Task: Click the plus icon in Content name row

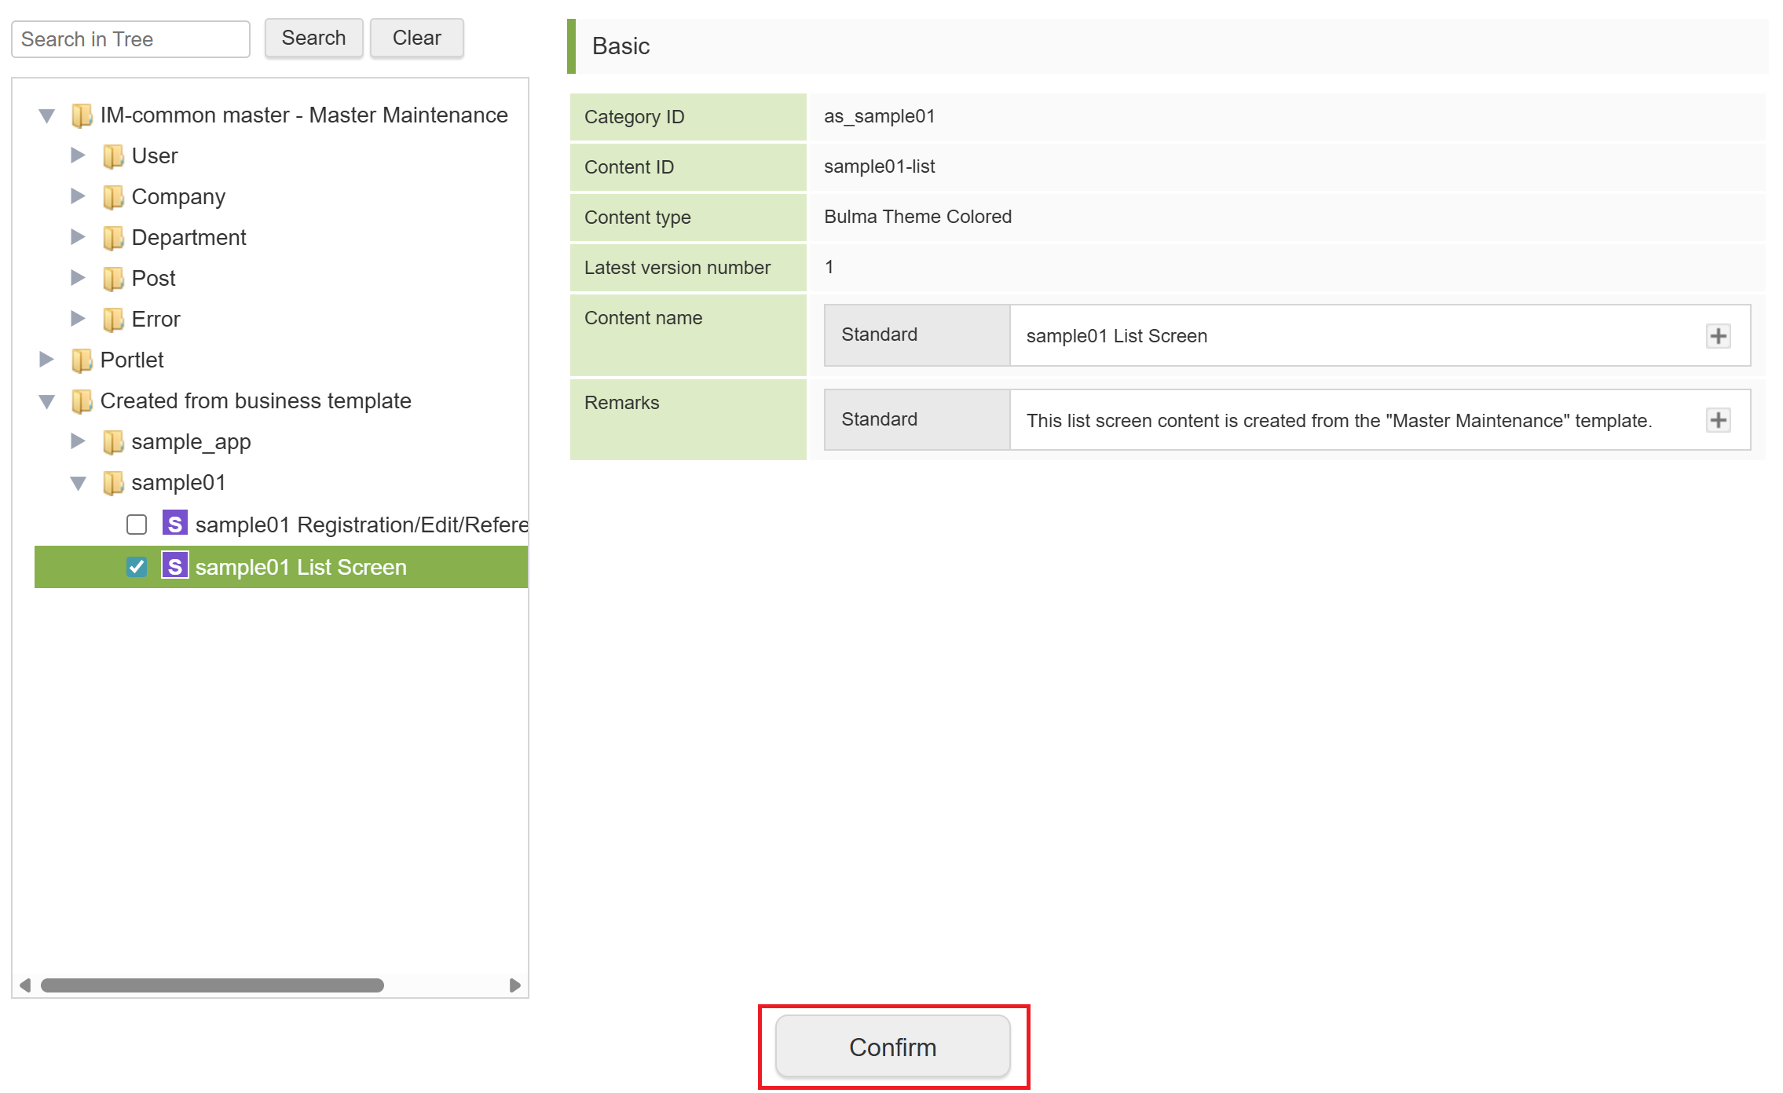Action: 1718,336
